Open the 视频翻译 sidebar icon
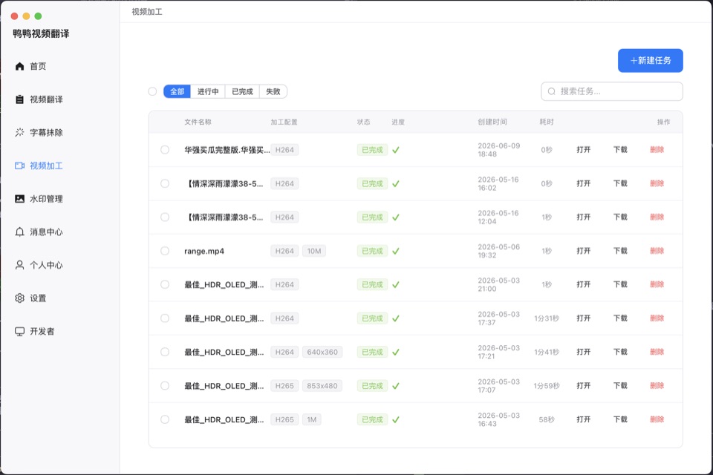This screenshot has height=475, width=713. point(19,99)
